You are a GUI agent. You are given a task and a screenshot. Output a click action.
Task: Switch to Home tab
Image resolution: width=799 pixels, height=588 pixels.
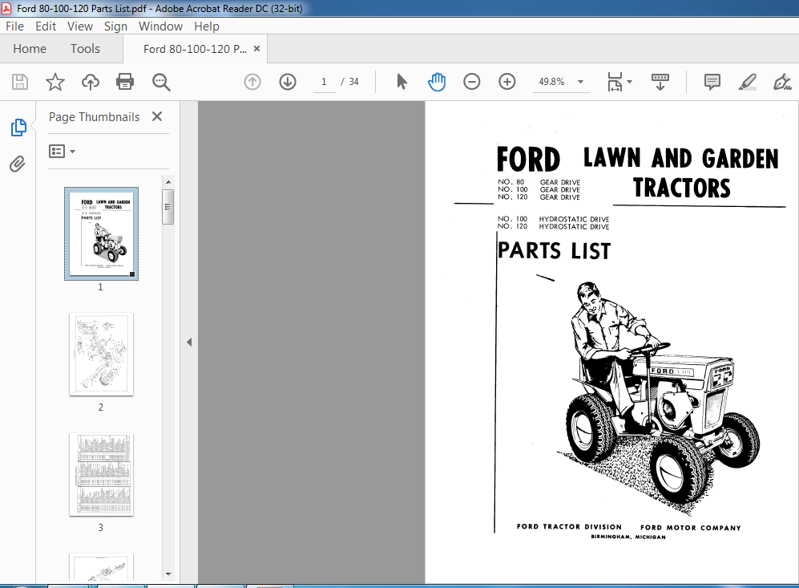point(30,49)
